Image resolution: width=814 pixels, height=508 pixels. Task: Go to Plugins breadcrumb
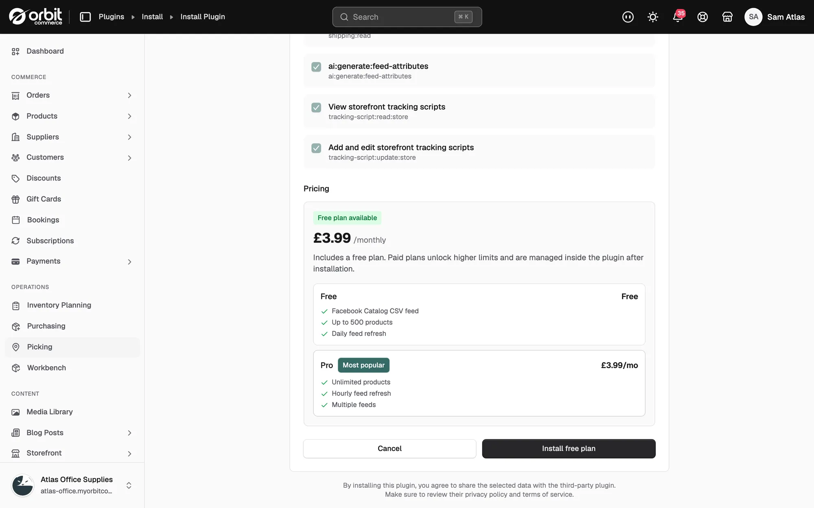tap(111, 17)
